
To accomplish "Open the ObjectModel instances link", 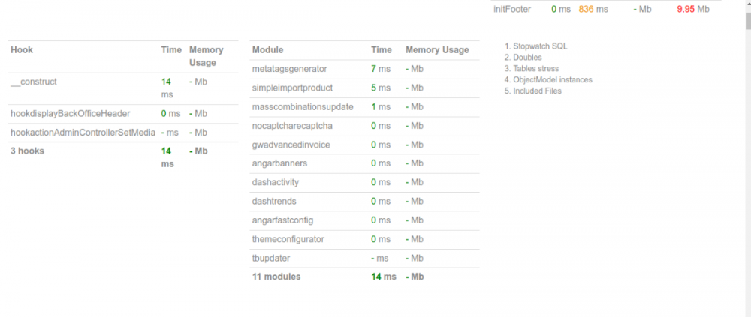I will click(x=553, y=80).
